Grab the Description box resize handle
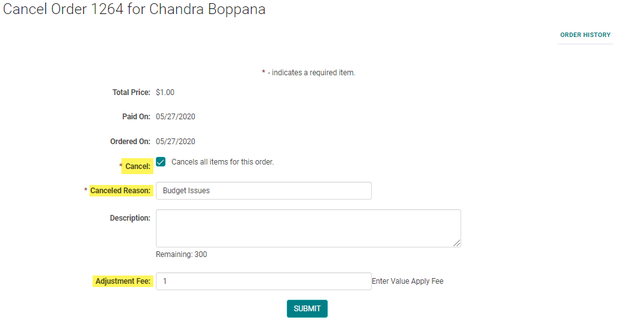The width and height of the screenshot is (619, 324). [457, 243]
